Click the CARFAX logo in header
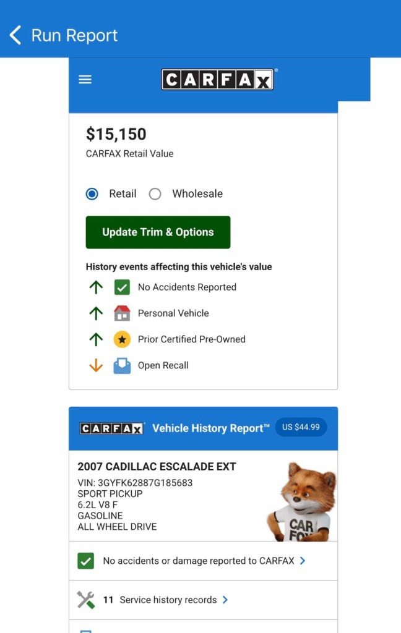The height and width of the screenshot is (633, 401). 218,79
